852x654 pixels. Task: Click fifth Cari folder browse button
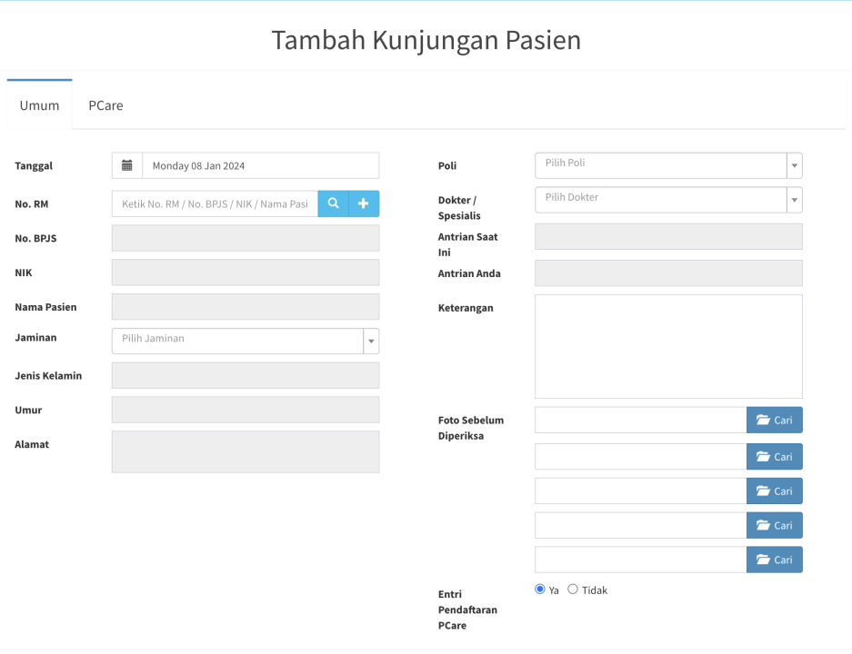(774, 560)
